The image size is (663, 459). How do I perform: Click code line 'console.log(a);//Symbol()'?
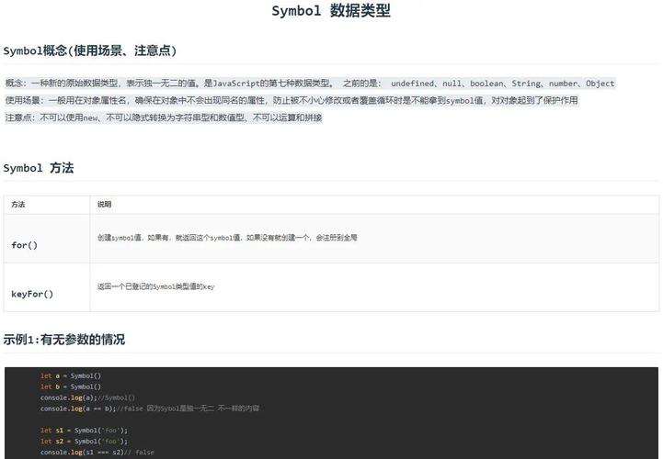tap(87, 397)
